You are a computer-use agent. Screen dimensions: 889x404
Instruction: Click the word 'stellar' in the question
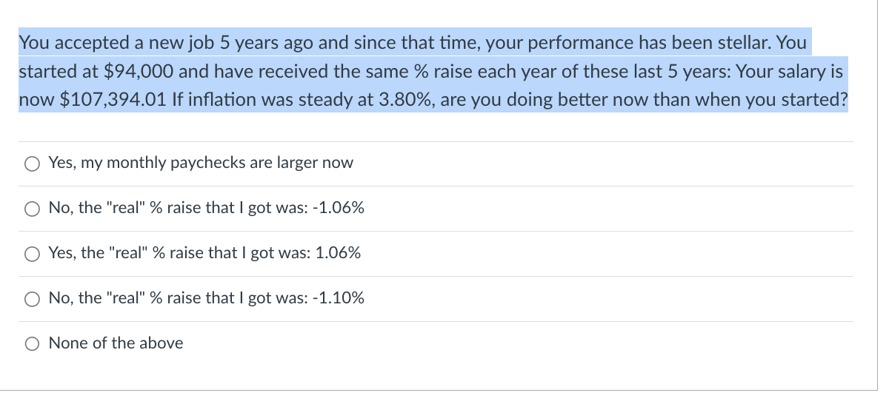click(x=748, y=43)
